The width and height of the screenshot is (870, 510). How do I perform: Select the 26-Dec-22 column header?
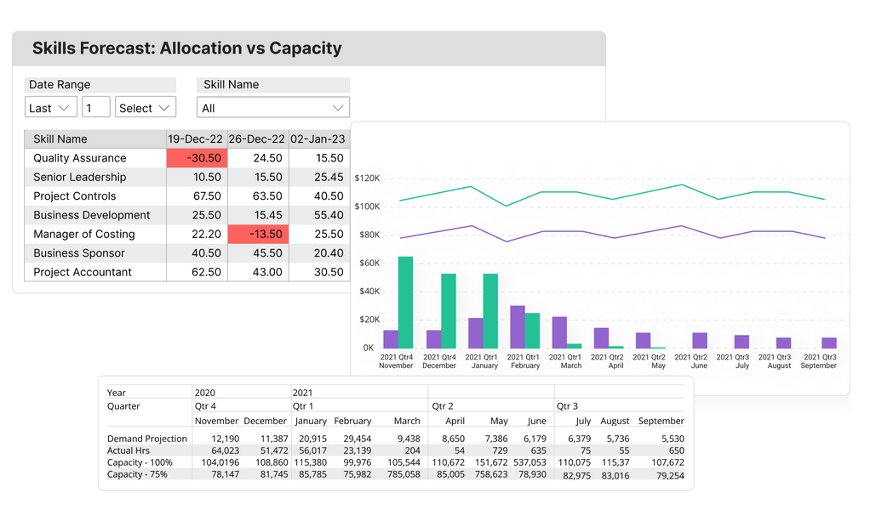coord(257,139)
